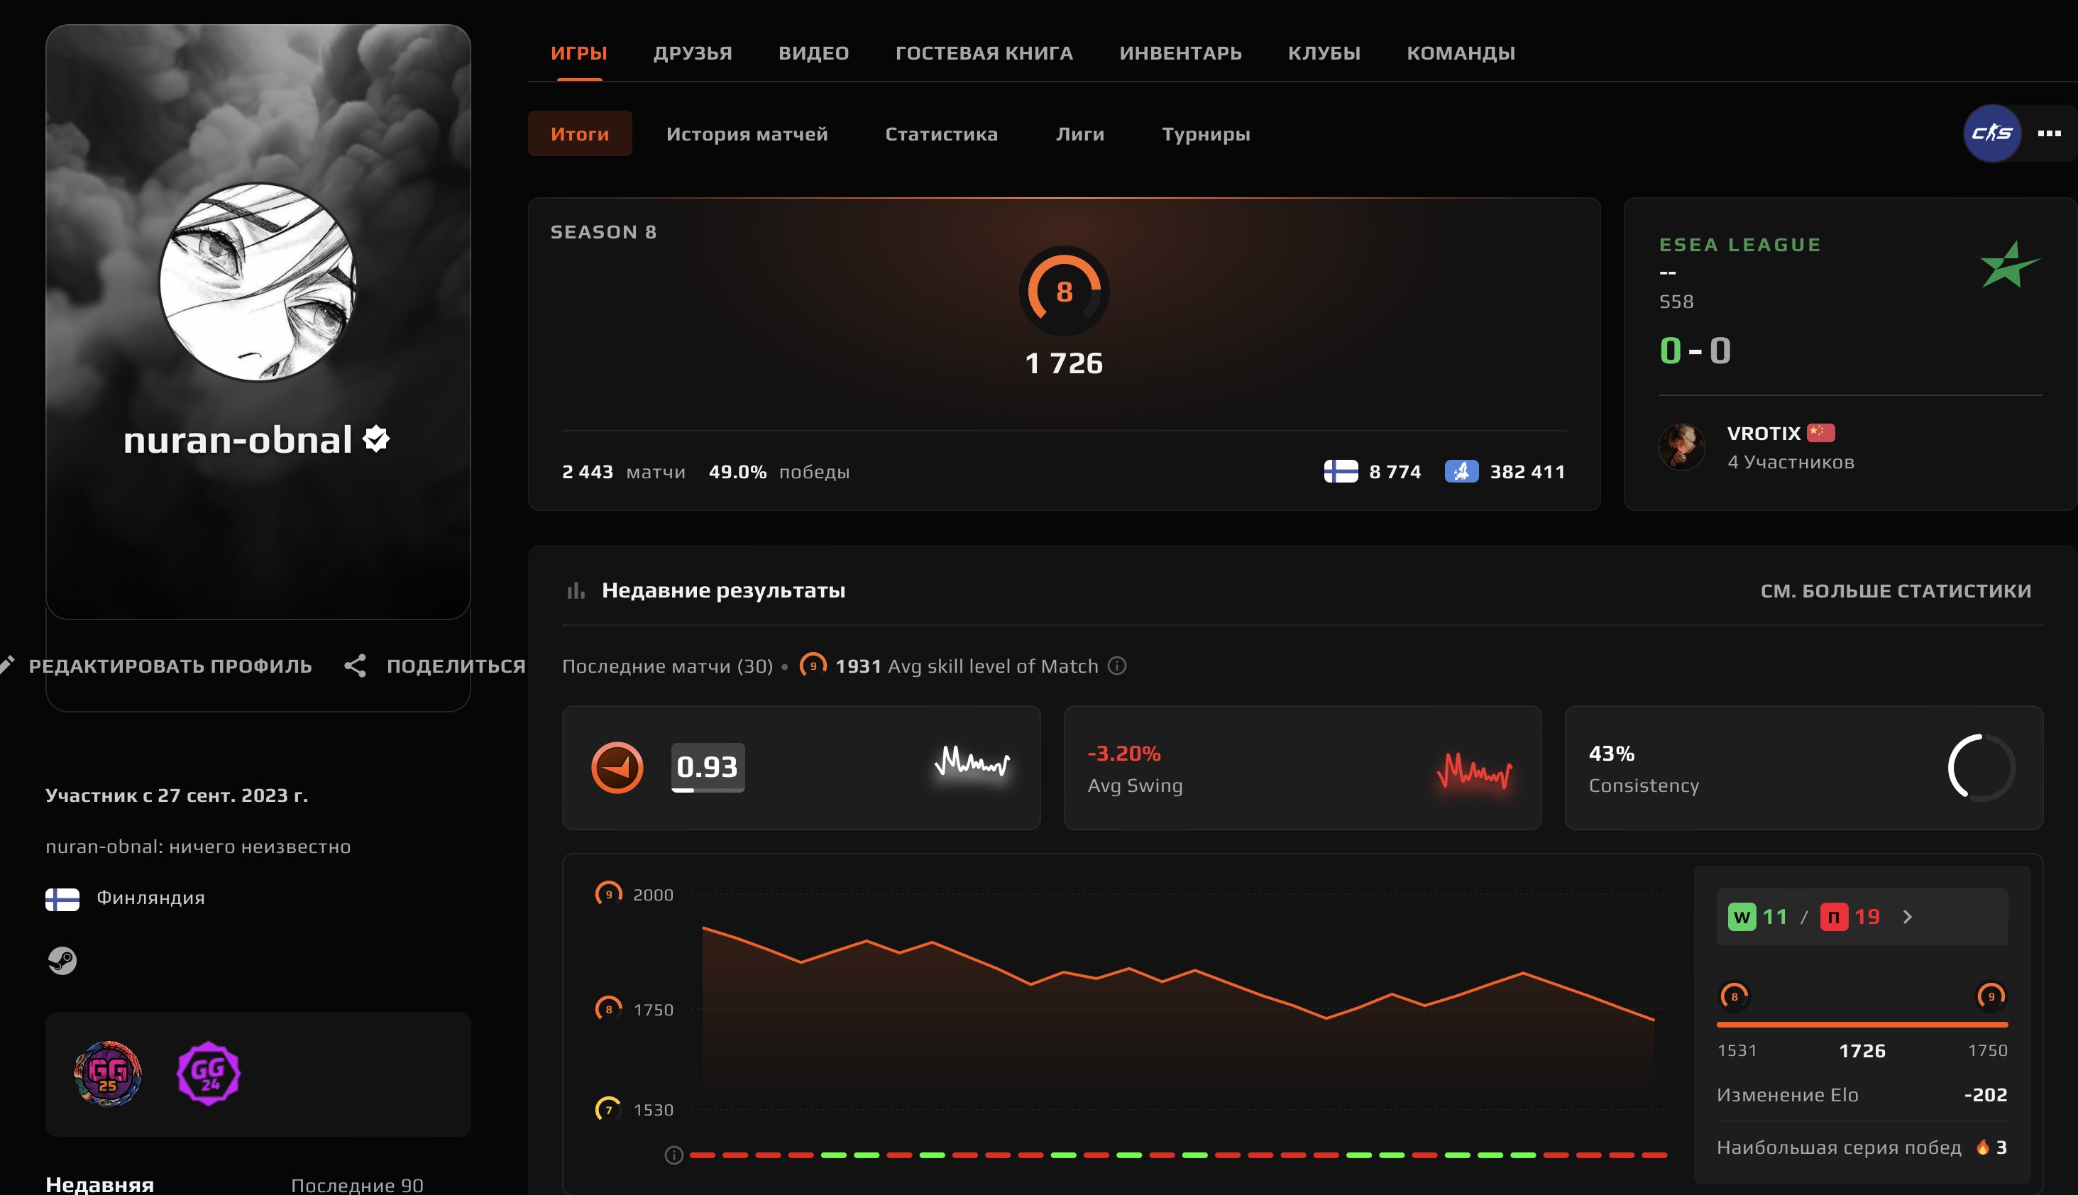Click the ESEA League green star logo
Screen dimensions: 2078x1195
click(x=2009, y=264)
